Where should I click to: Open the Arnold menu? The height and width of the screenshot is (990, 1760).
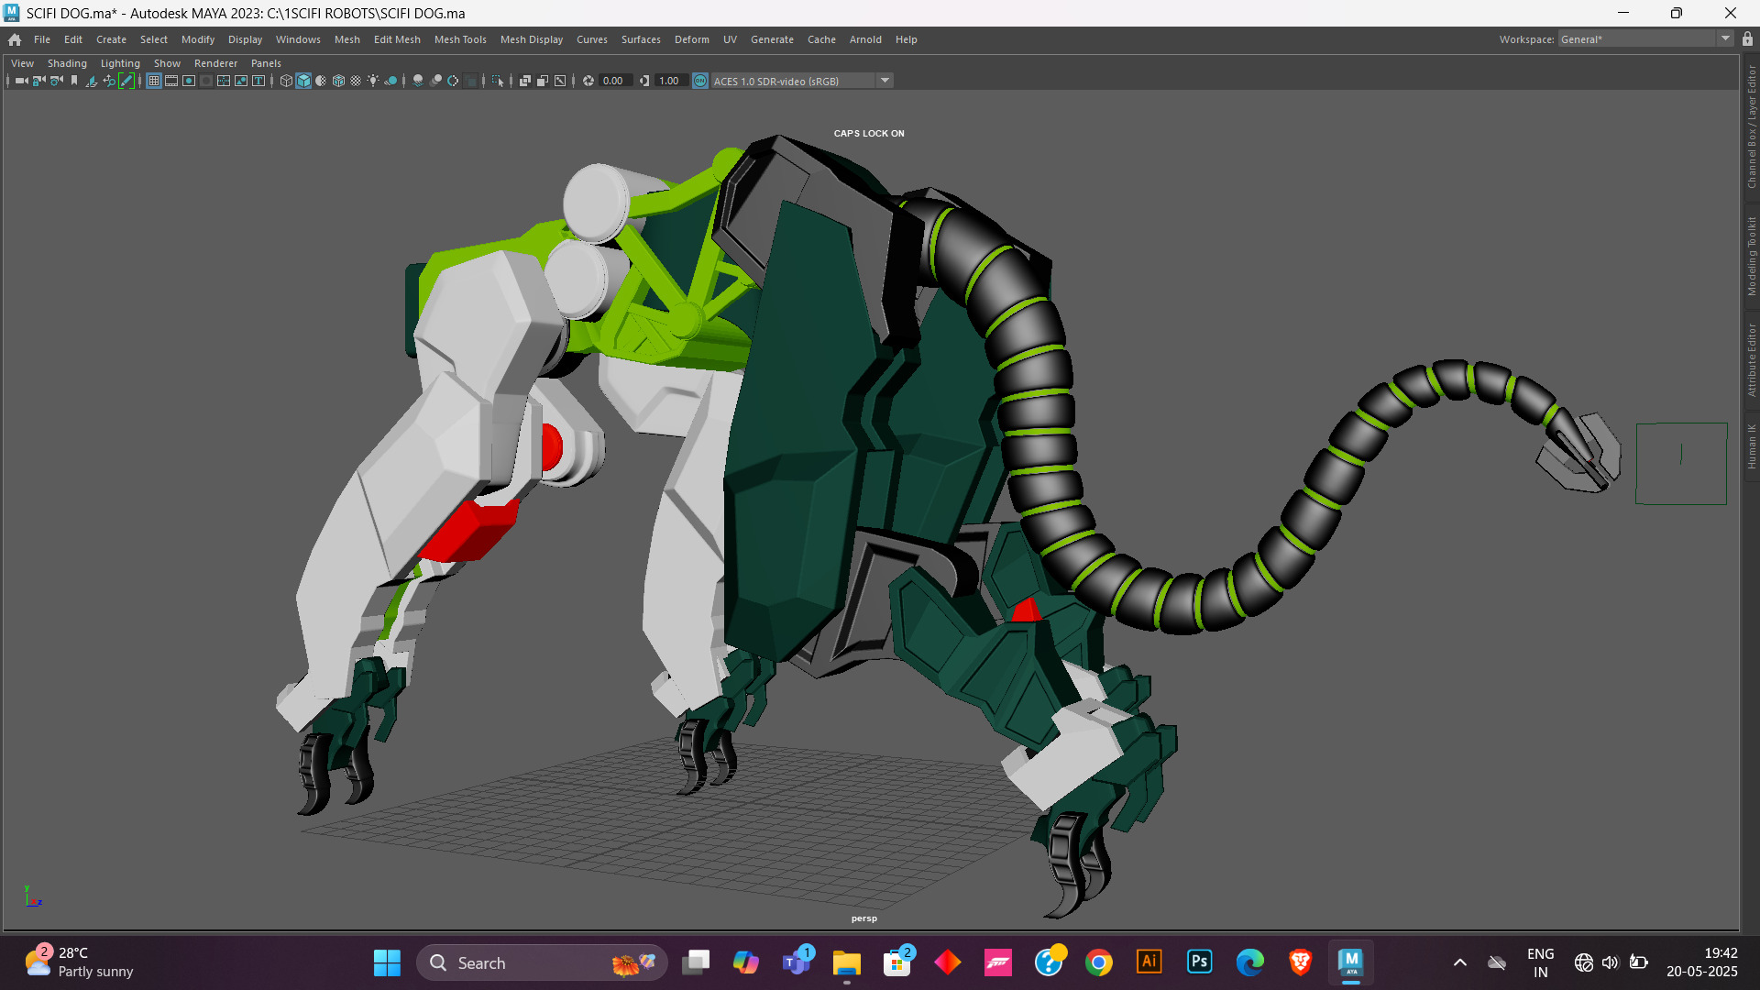tap(865, 39)
